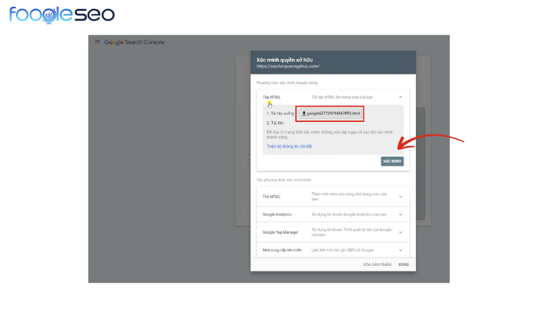Select the Thẻ HTML verification method

[x=271, y=196]
